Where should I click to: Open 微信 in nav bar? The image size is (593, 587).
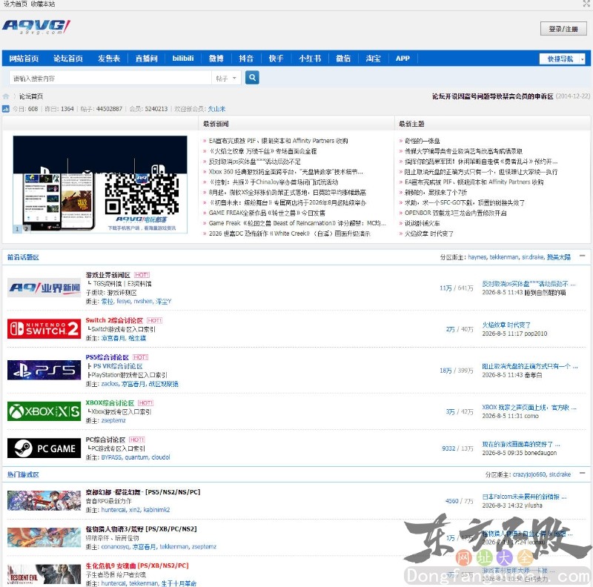point(343,59)
